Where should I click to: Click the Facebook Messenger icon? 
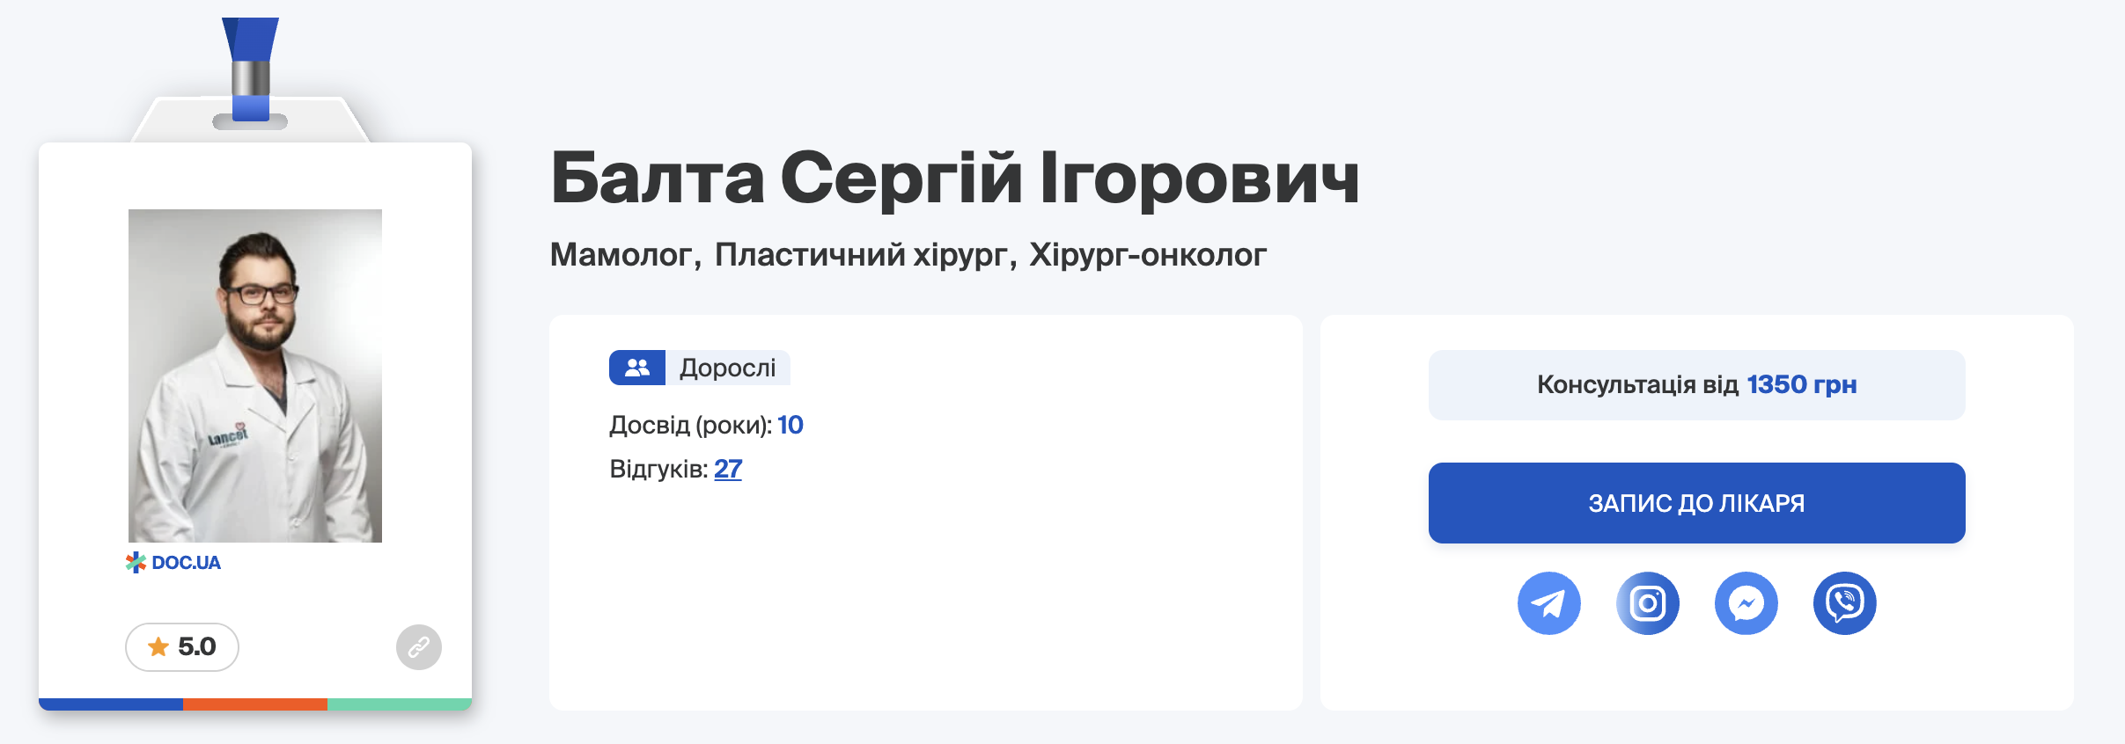click(x=1746, y=603)
